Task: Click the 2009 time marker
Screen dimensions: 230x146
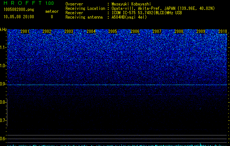Action: pyautogui.click(x=201, y=31)
